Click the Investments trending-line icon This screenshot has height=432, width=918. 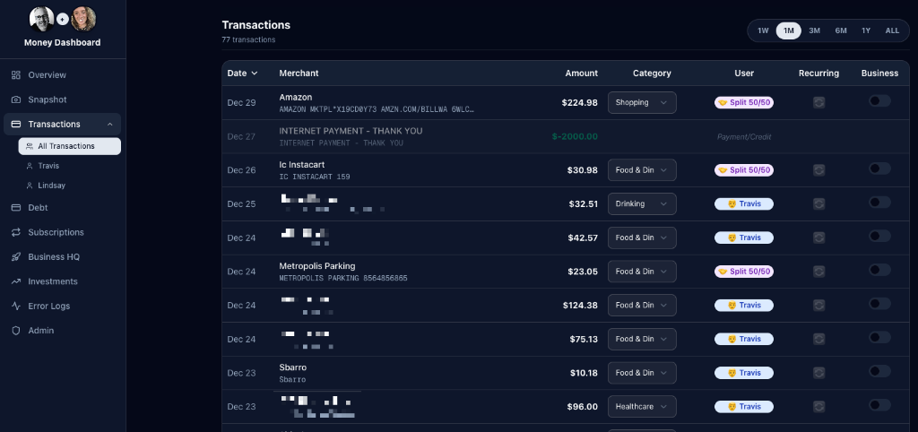(16, 281)
